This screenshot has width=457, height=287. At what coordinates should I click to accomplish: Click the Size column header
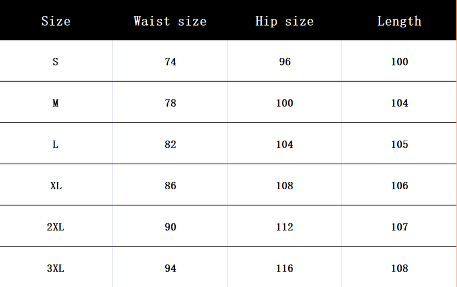point(56,22)
